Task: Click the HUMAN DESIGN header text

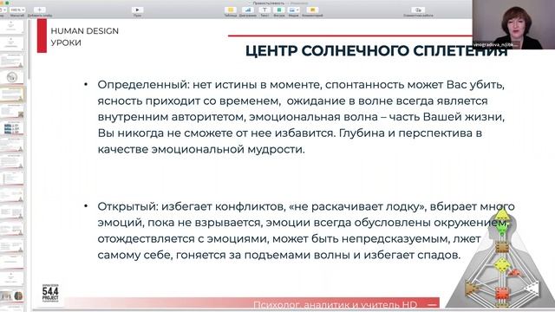Action: (85, 31)
